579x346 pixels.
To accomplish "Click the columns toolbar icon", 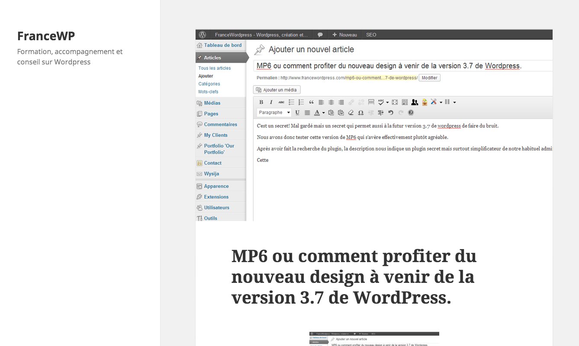I will pyautogui.click(x=447, y=102).
